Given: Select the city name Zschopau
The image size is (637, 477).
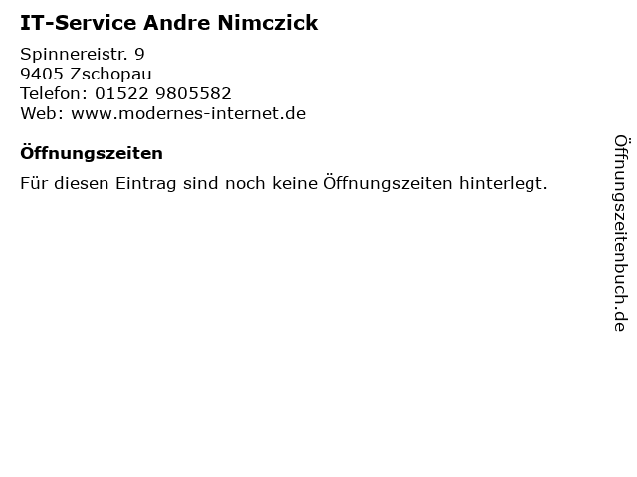Looking at the screenshot, I should (110, 75).
